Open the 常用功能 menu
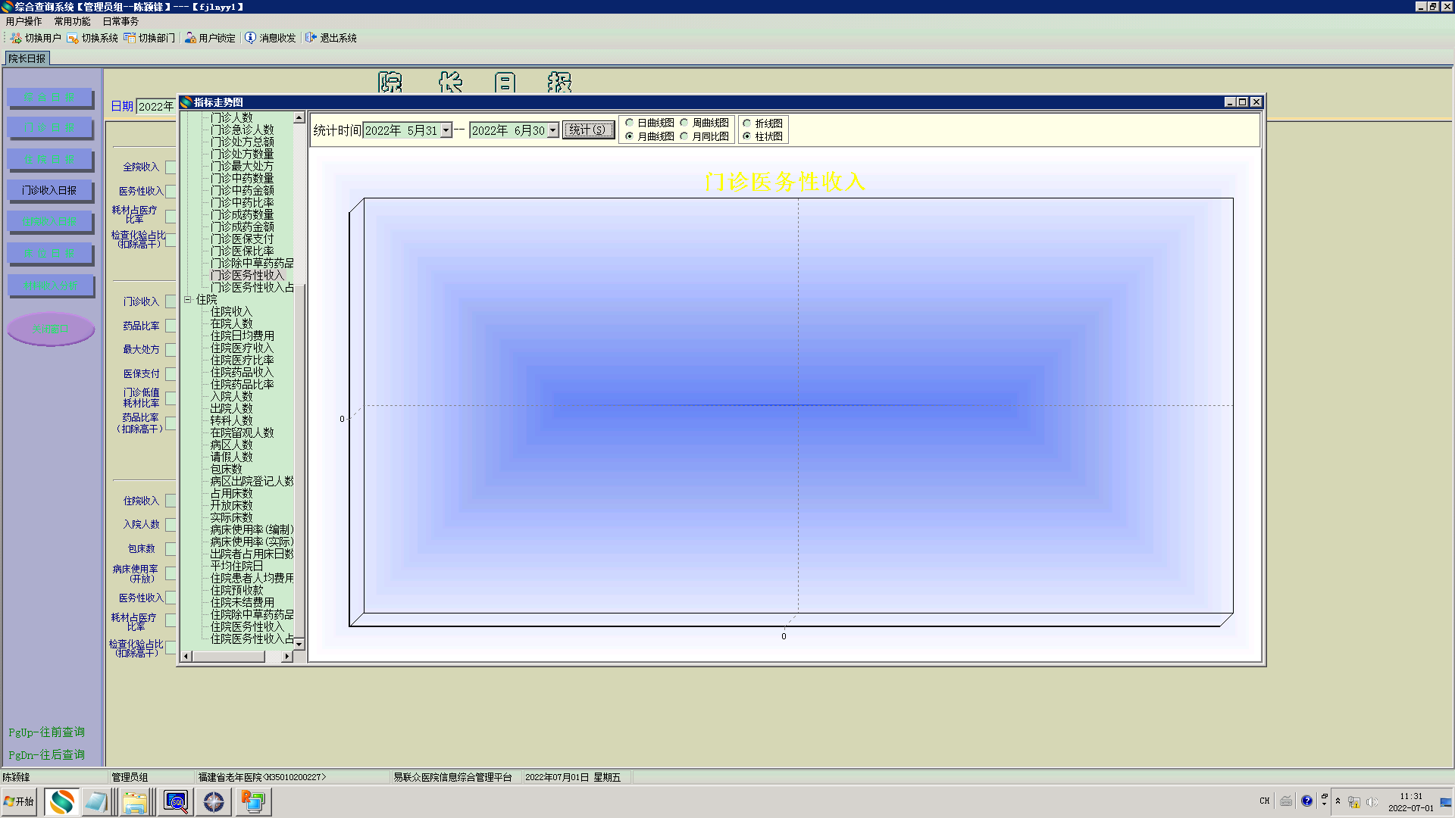 (72, 21)
